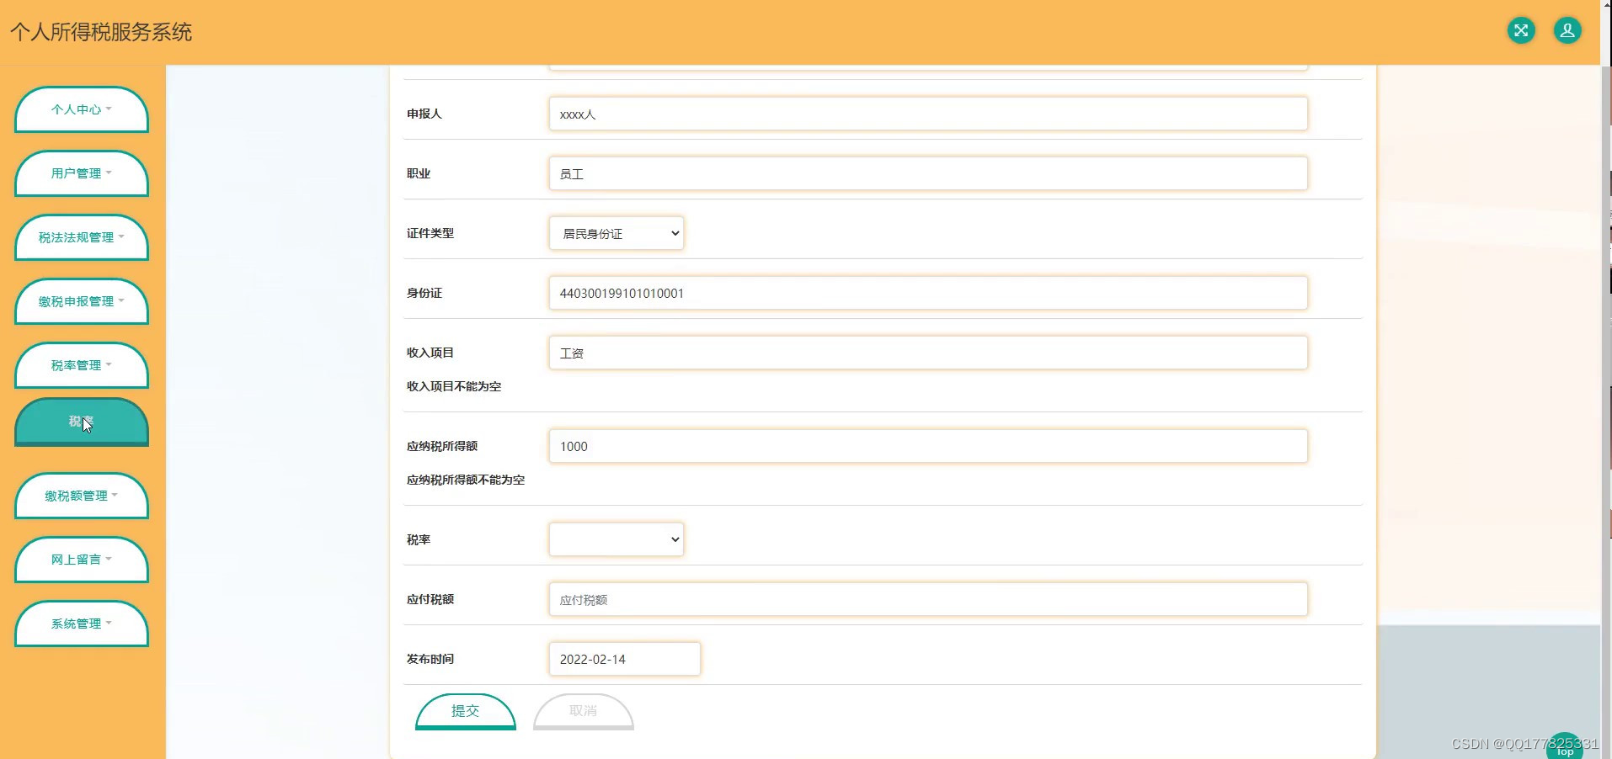Open the empty 税率 dropdown
The height and width of the screenshot is (759, 1612).
[617, 539]
